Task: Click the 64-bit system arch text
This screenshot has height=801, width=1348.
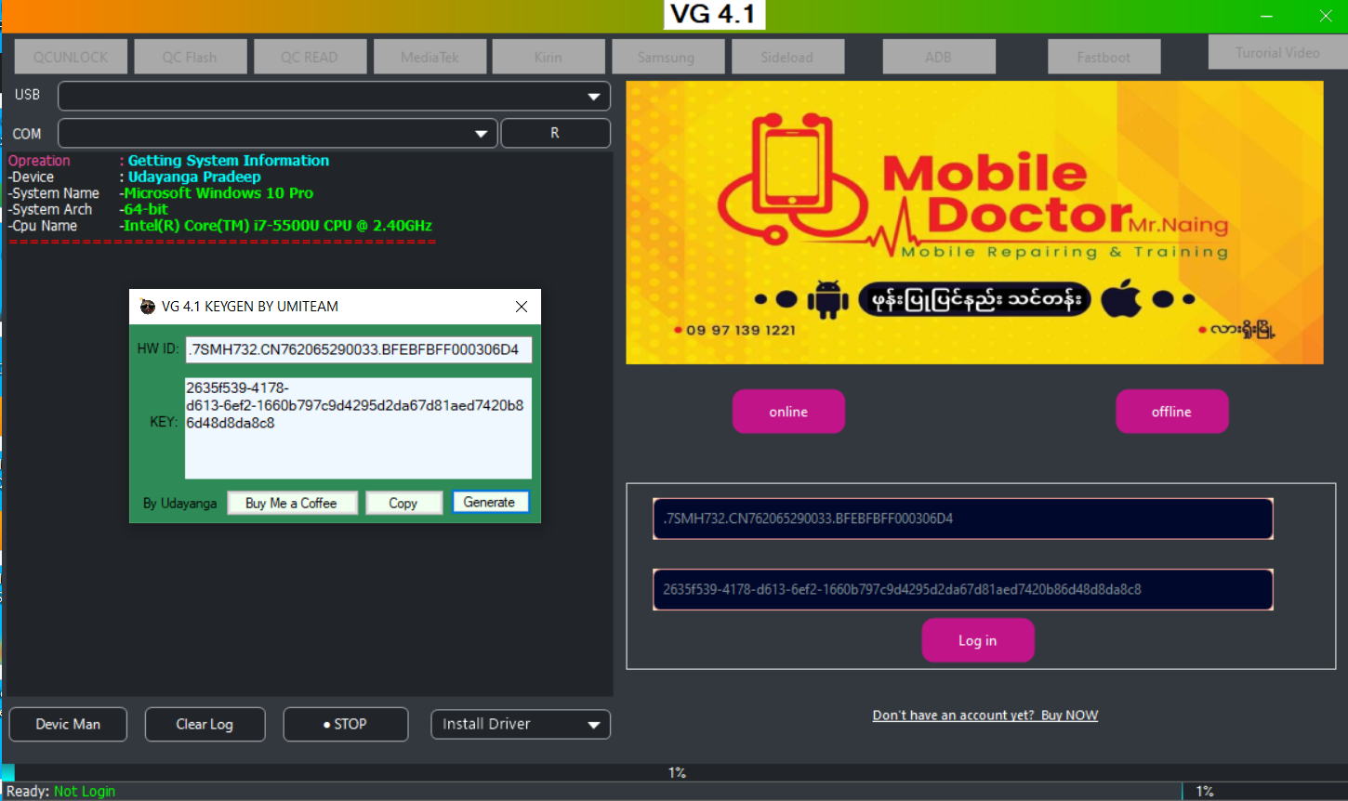Action: [x=146, y=209]
